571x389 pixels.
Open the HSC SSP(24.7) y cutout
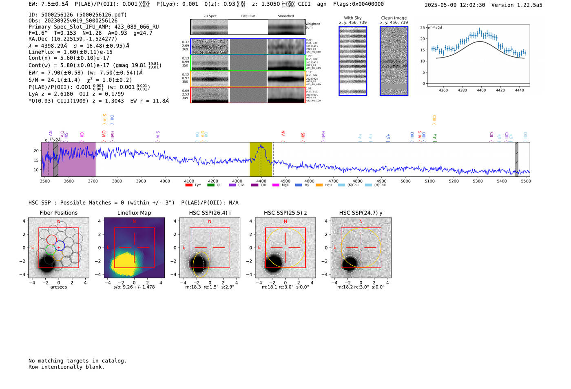click(361, 248)
